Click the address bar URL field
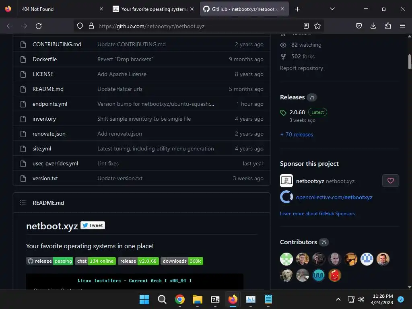Image resolution: width=412 pixels, height=309 pixels. (200, 26)
